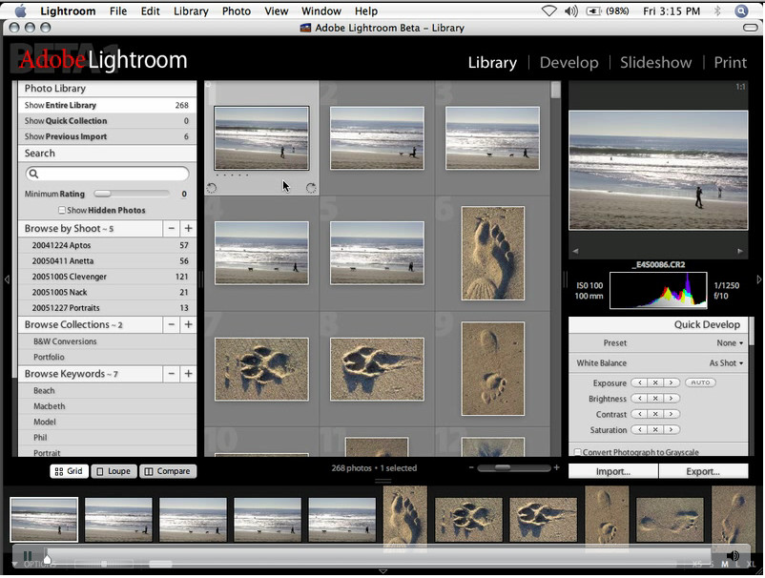Screen dimensions: 765x578
Task: Increase Brightness with the right arrow
Action: (x=672, y=399)
